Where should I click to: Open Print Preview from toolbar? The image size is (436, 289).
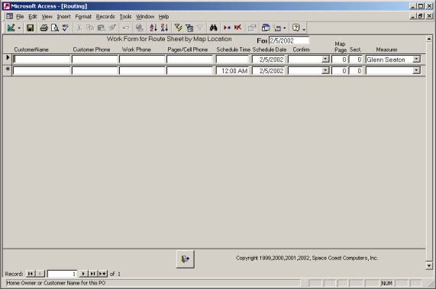click(x=55, y=27)
